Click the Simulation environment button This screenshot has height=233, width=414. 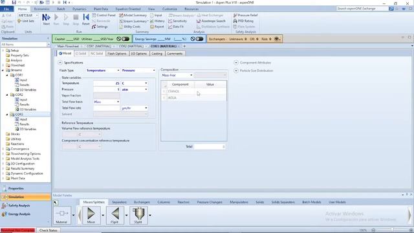click(26, 197)
